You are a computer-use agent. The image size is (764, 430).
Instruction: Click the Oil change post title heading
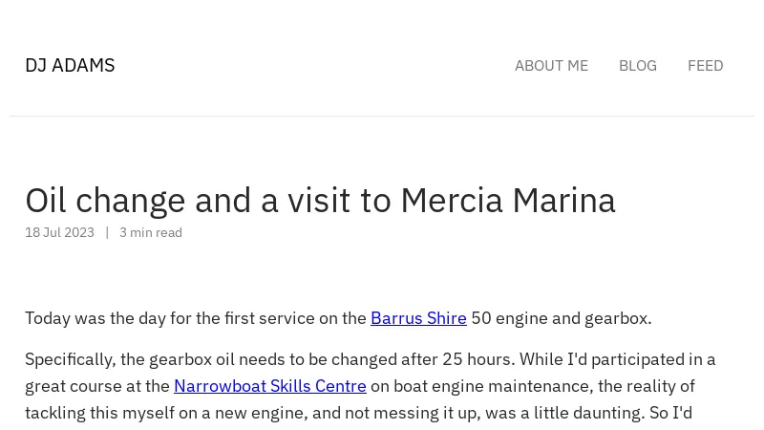click(320, 201)
